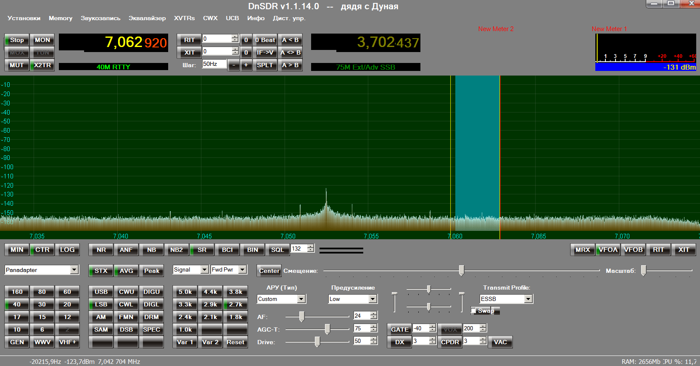Viewport: 700px width, 366px height.
Task: Click the filter Reset button
Action: (235, 342)
